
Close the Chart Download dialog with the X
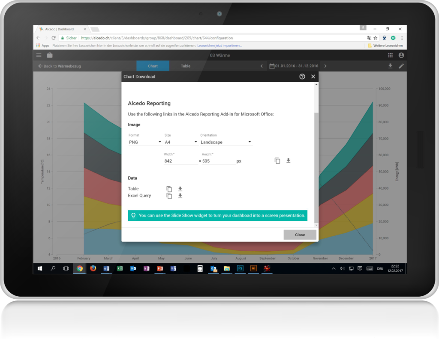313,77
